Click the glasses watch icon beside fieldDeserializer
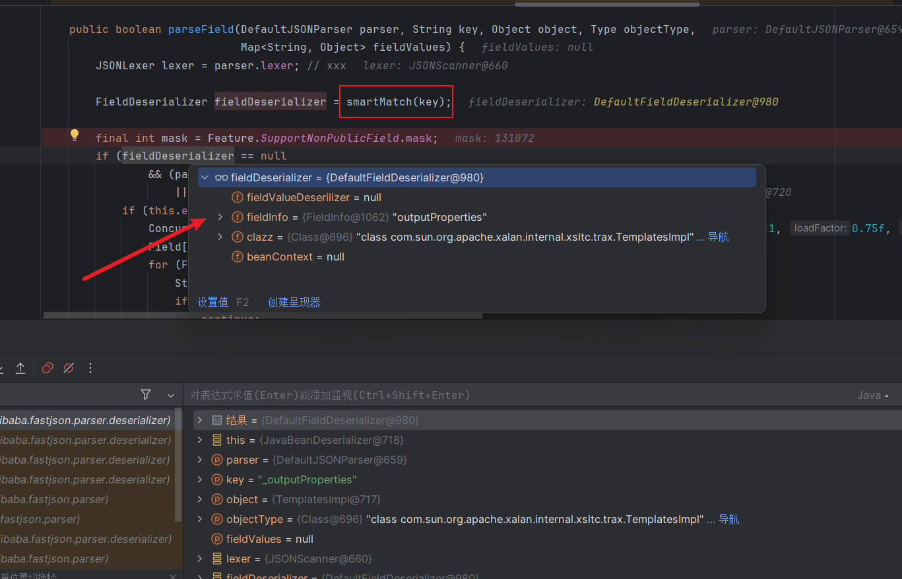Image resolution: width=902 pixels, height=579 pixels. (222, 177)
